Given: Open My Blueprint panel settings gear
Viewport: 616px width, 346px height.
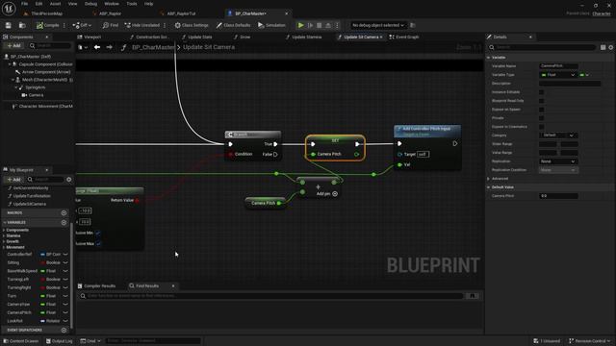Looking at the screenshot, I should click(x=69, y=180).
